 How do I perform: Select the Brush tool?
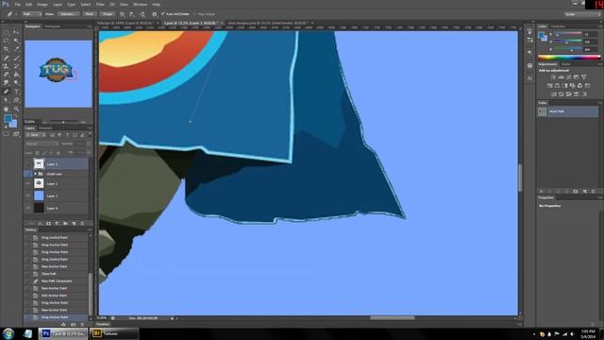pos(16,58)
